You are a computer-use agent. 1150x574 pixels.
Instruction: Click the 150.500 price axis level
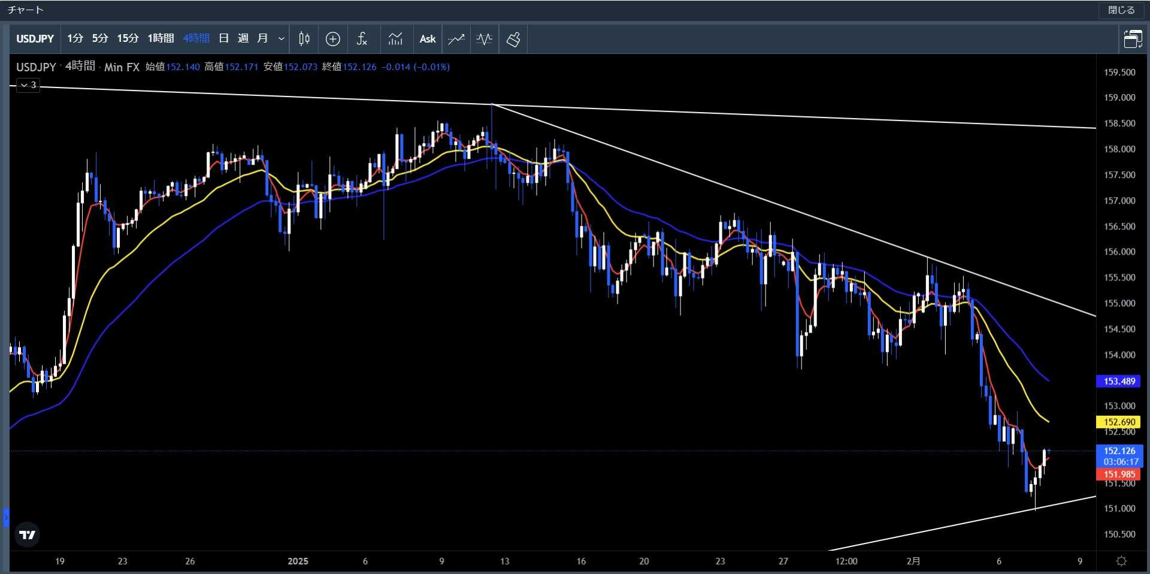(1119, 534)
